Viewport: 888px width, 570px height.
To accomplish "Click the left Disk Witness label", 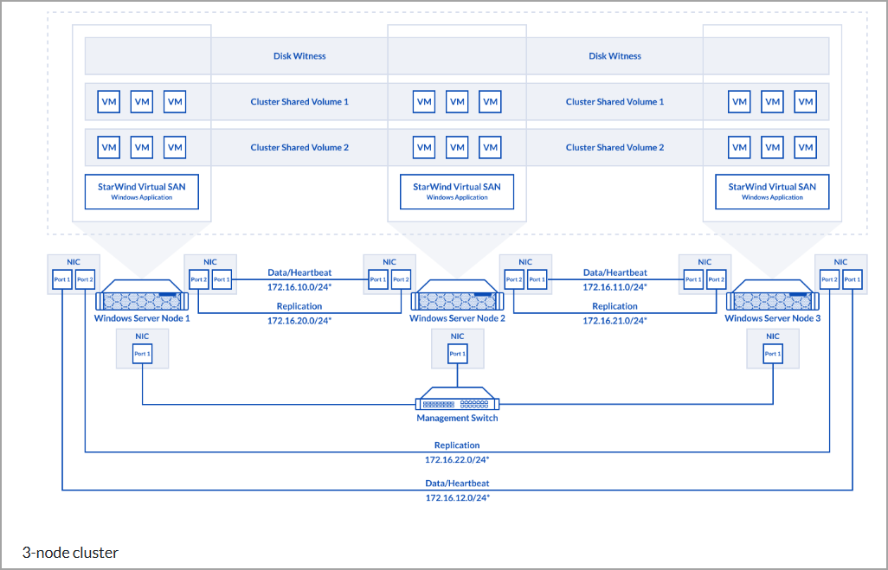I will (x=299, y=56).
